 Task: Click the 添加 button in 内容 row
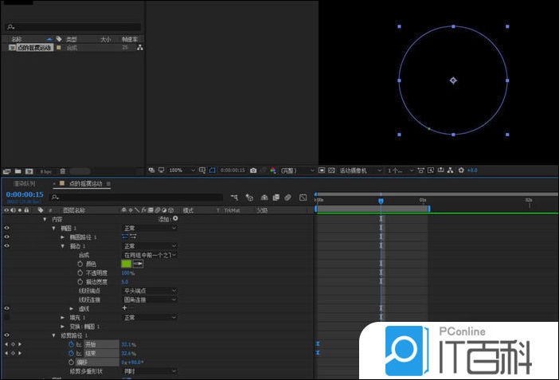[x=165, y=219]
